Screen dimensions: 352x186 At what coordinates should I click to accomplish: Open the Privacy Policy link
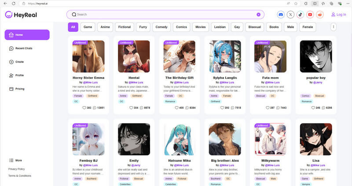pyautogui.click(x=16, y=169)
